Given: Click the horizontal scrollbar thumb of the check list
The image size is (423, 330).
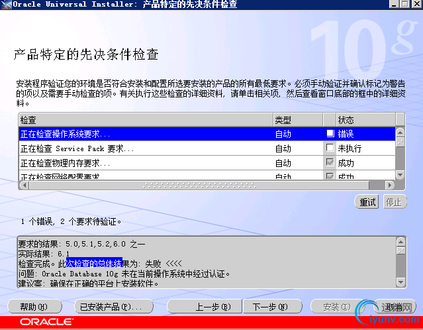Looking at the screenshot, I should [x=199, y=186].
